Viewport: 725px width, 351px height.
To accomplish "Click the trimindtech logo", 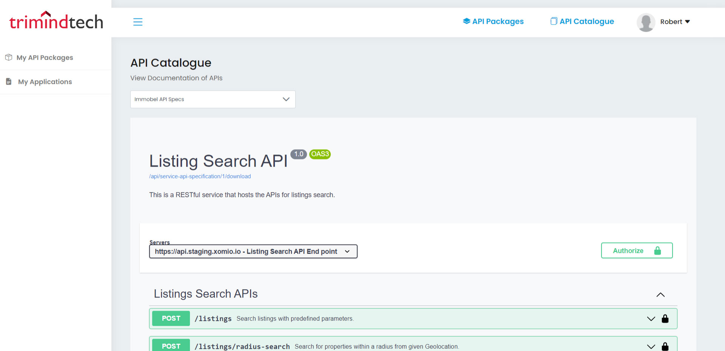I will pyautogui.click(x=56, y=20).
